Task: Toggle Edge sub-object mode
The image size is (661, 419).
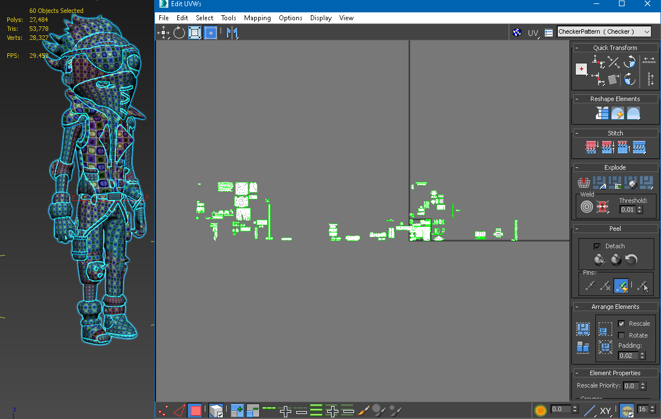Action: (x=179, y=411)
